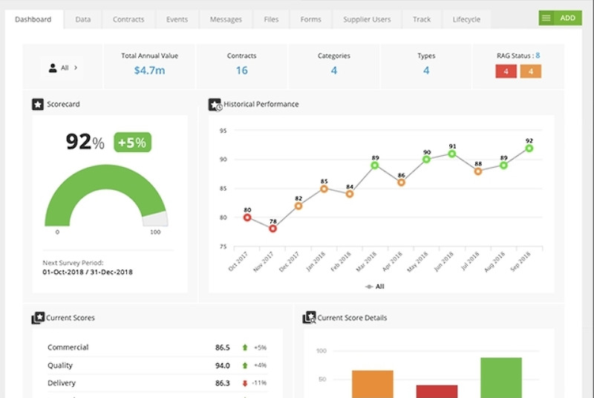Click the Scorecard star icon
Image resolution: width=594 pixels, height=398 pixels.
38,104
